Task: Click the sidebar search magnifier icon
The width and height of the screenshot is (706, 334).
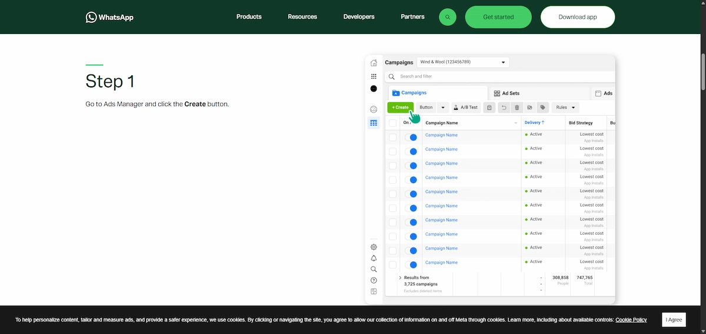Action: 374,269
